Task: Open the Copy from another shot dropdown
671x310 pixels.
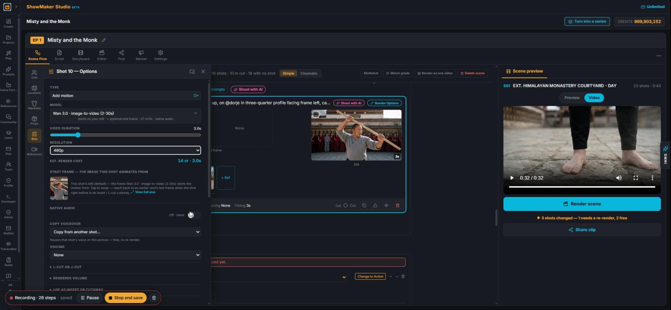Action: (125, 232)
